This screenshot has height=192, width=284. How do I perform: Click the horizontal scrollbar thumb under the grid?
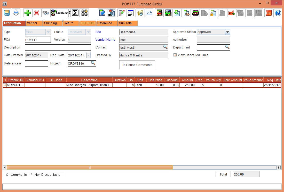[x=90, y=168]
